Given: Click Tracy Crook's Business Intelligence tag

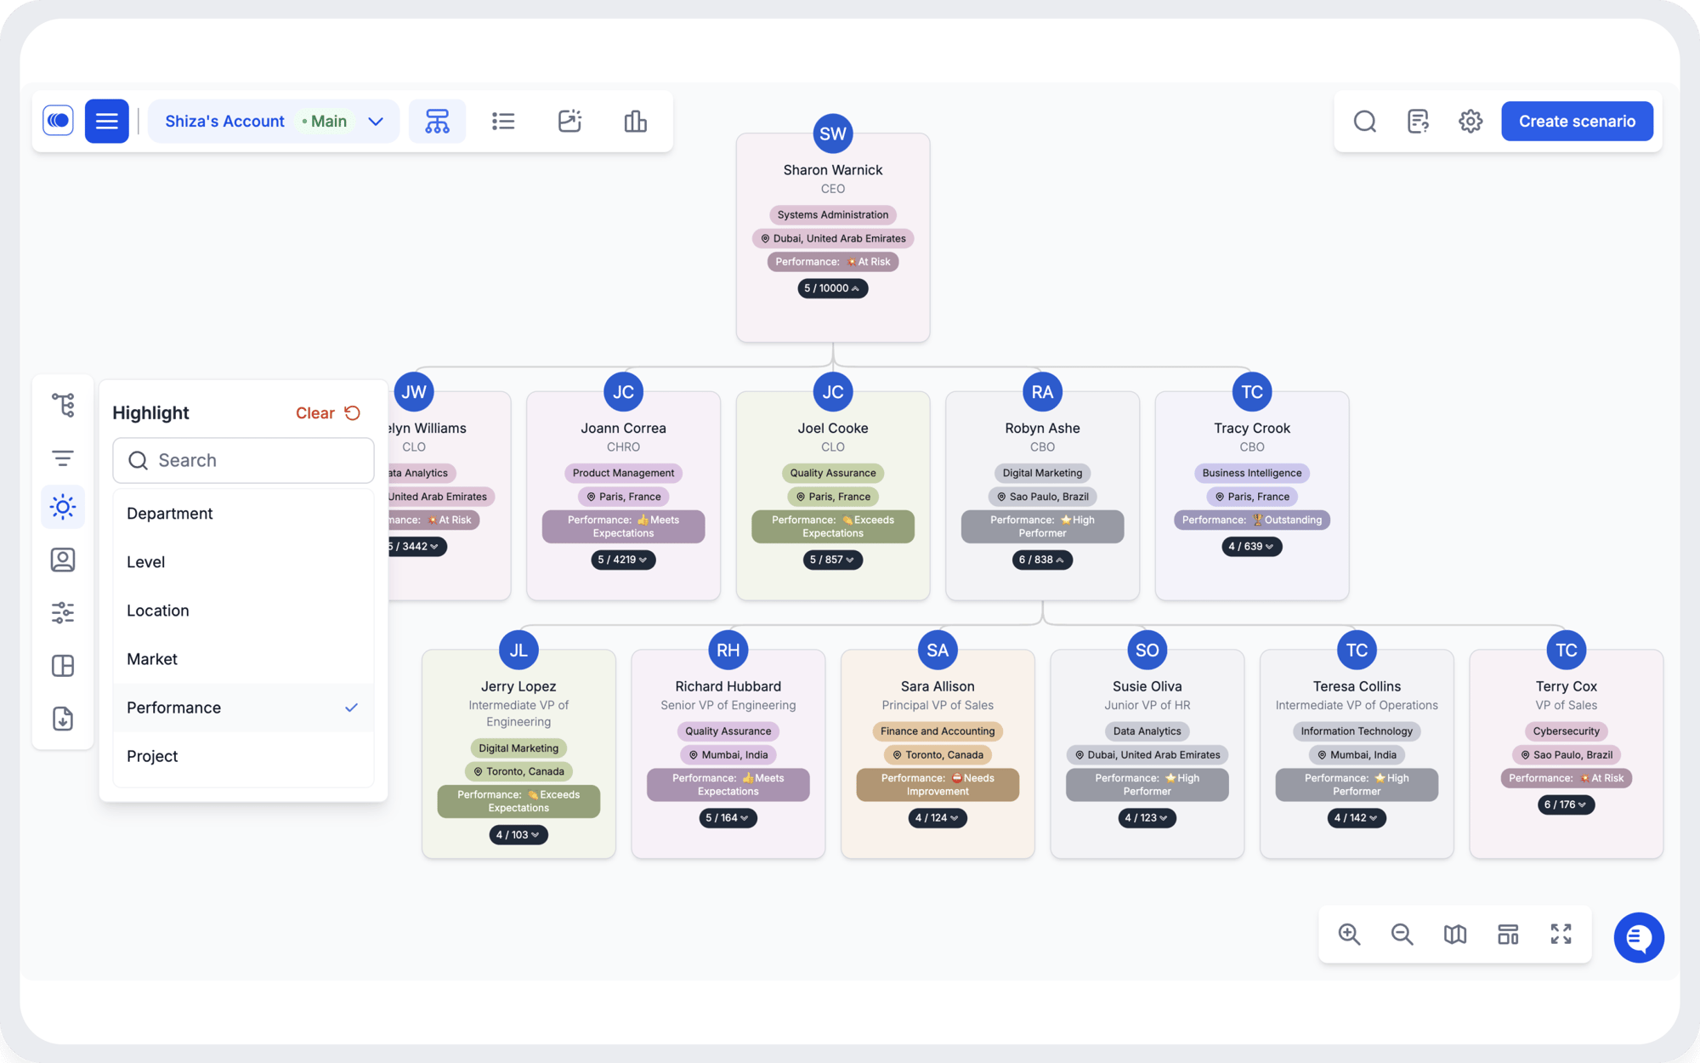Looking at the screenshot, I should tap(1251, 473).
